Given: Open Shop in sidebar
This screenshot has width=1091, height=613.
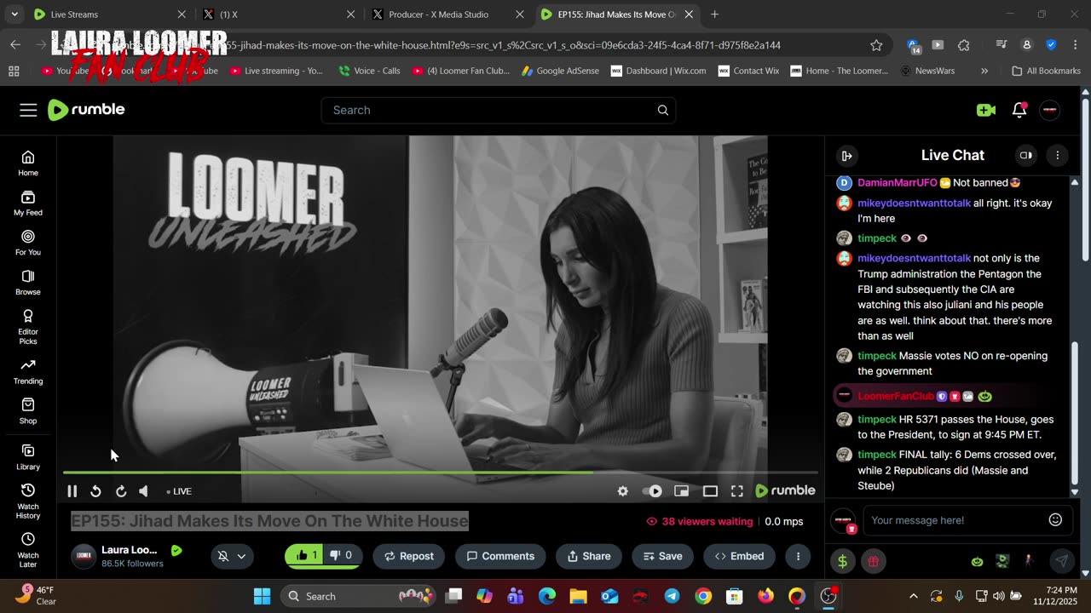Looking at the screenshot, I should coord(28,411).
